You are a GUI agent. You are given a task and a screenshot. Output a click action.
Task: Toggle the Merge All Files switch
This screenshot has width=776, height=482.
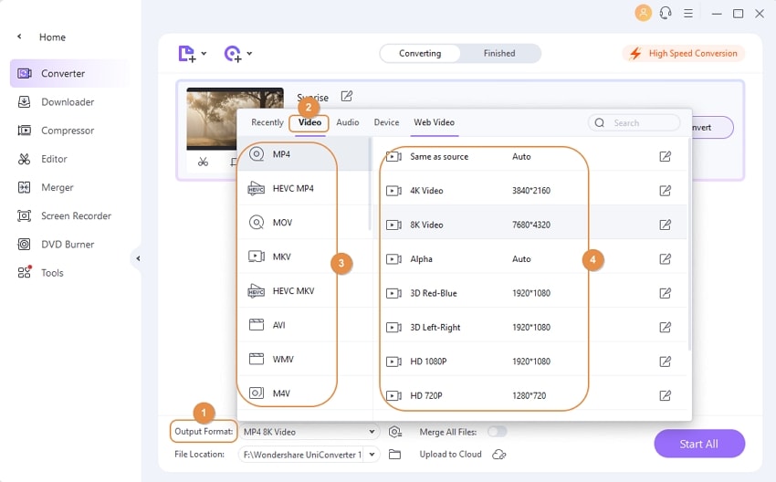(497, 432)
